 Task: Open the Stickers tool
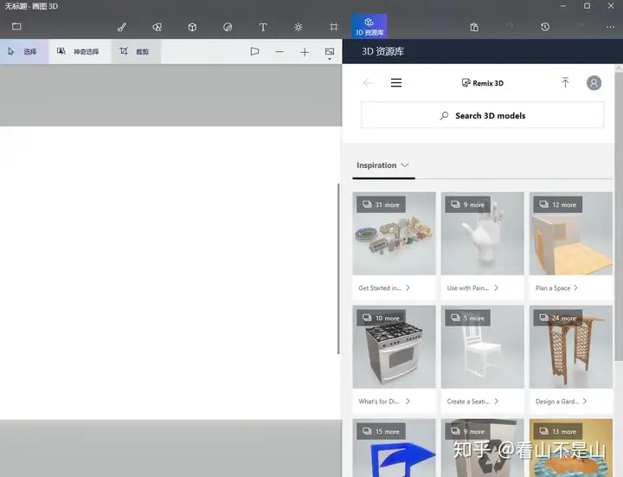228,27
